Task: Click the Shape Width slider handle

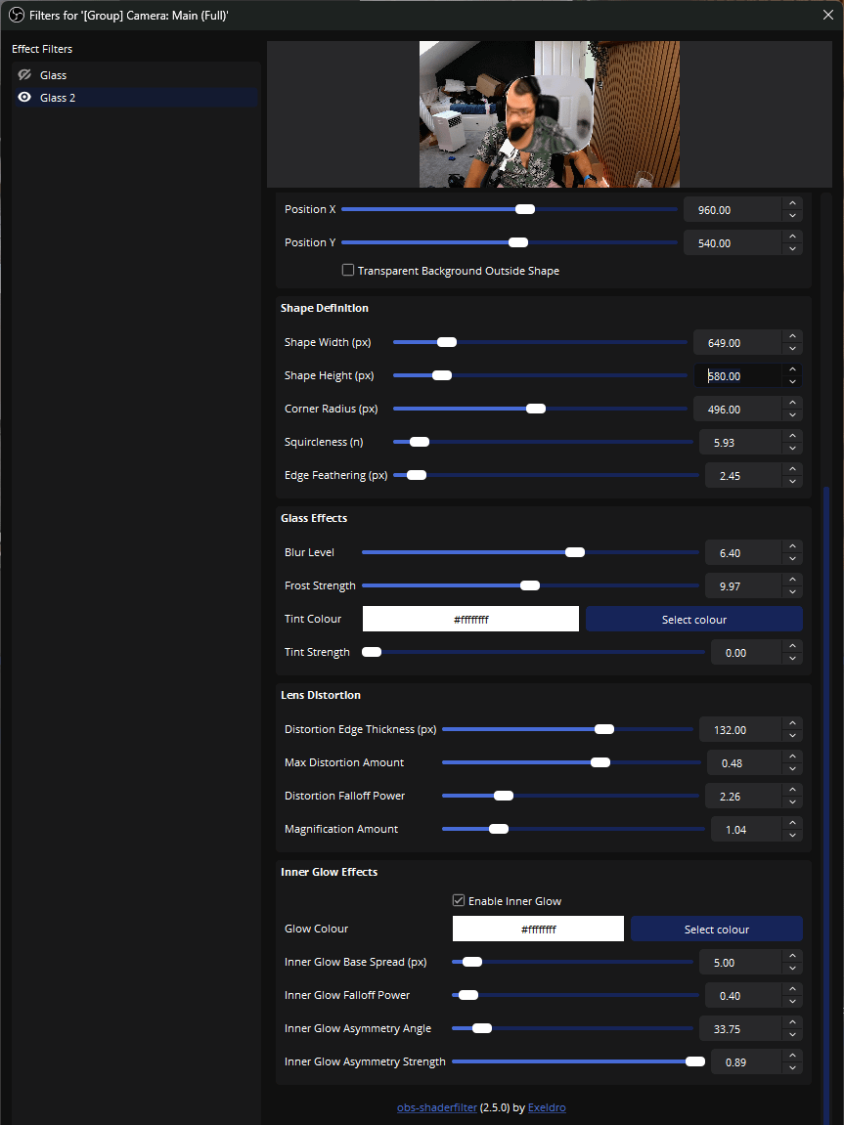Action: (446, 341)
